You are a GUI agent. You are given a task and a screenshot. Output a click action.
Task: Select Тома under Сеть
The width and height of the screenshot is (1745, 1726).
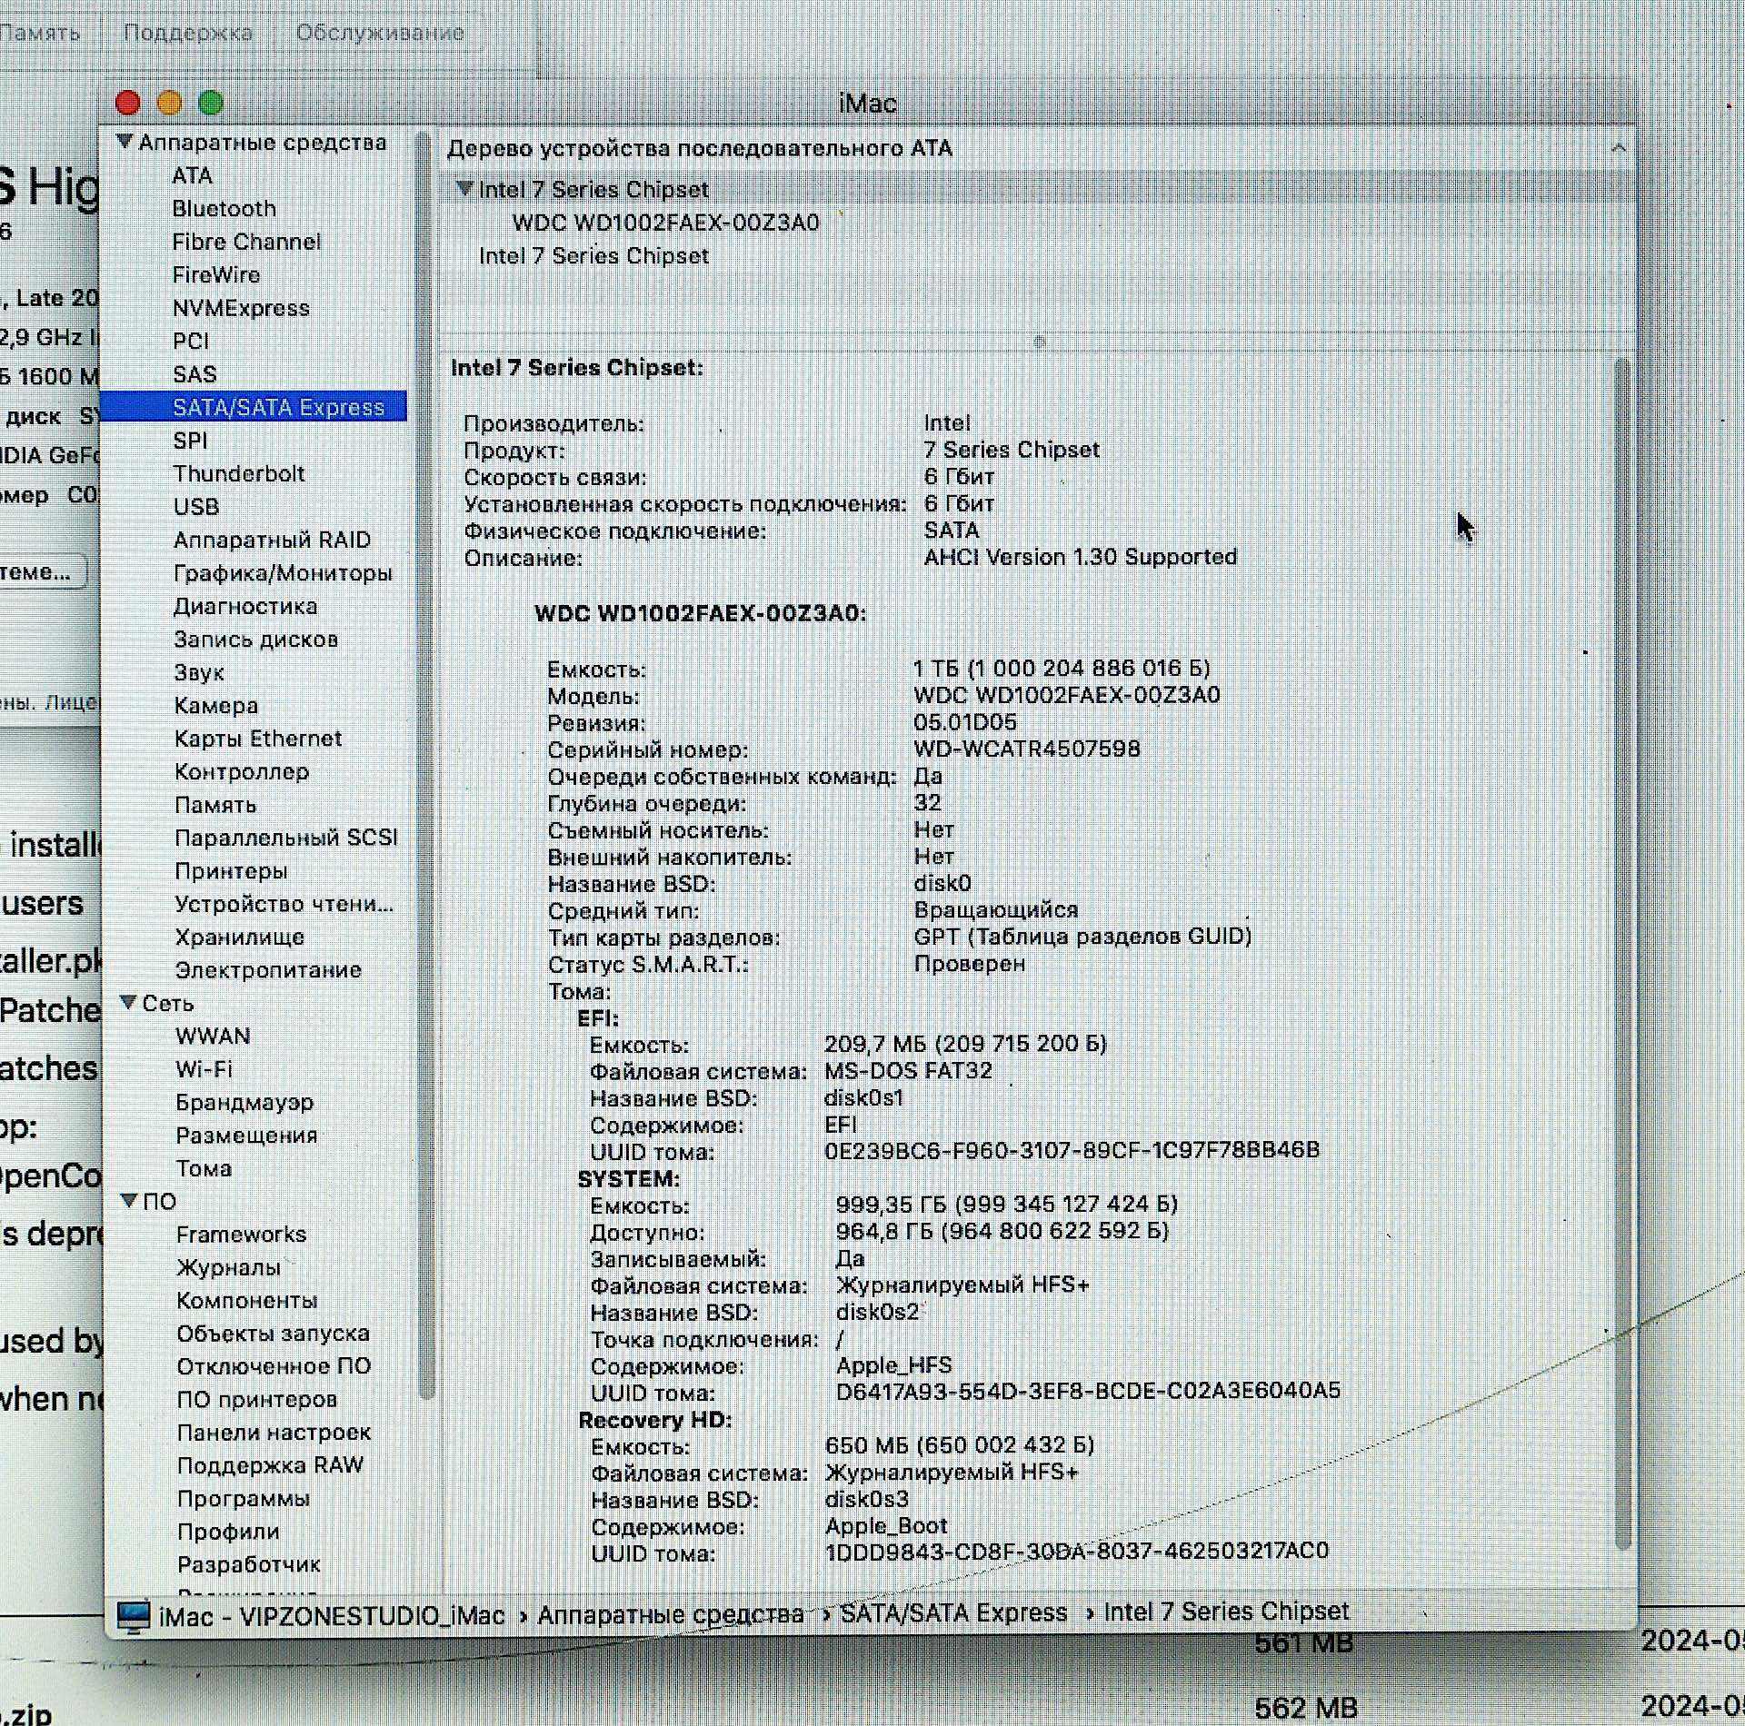click(204, 1169)
